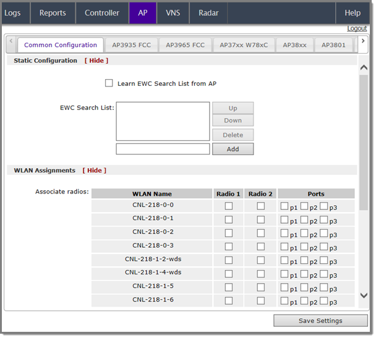Check Radio 1 for CNL-218-0-0

(229, 206)
